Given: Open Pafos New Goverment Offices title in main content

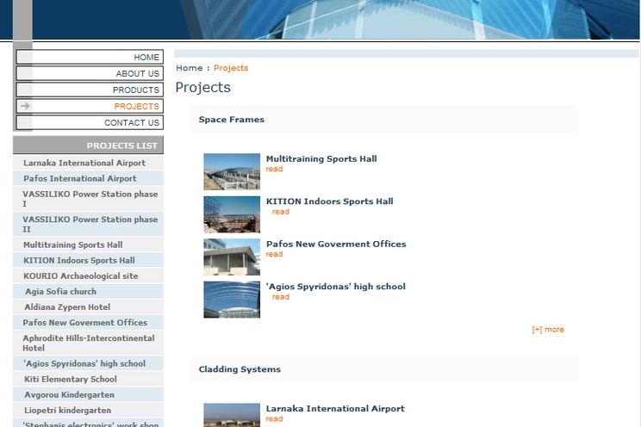Looking at the screenshot, I should [x=336, y=244].
